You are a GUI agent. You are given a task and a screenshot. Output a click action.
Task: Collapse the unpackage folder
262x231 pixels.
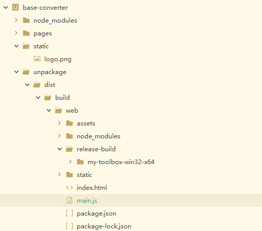pyautogui.click(x=16, y=72)
